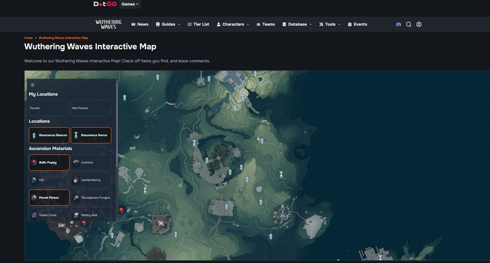Expand the Database menu chevron
The image size is (490, 263).
coord(311,24)
